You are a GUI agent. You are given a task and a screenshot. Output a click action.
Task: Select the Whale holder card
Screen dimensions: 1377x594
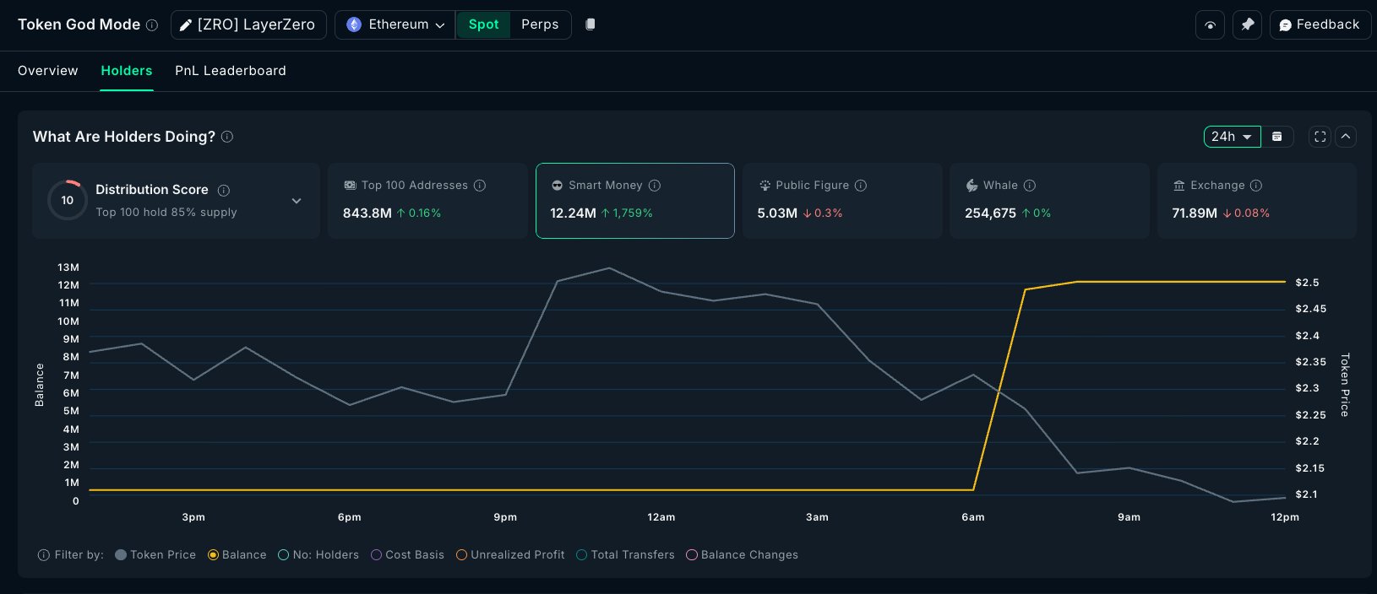click(1048, 201)
